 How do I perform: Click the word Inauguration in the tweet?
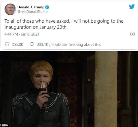tap(18, 27)
